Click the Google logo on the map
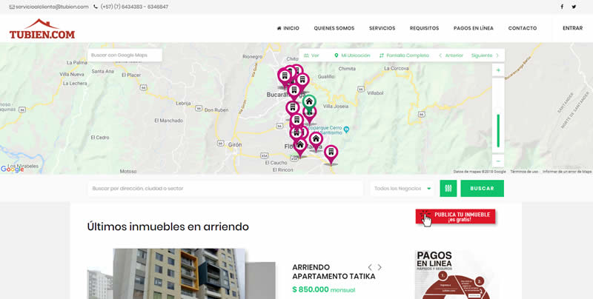This screenshot has width=593, height=299. point(12,169)
